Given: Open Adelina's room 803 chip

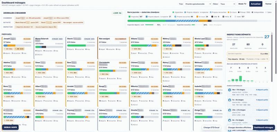Looking at the screenshot, I should (8, 73).
